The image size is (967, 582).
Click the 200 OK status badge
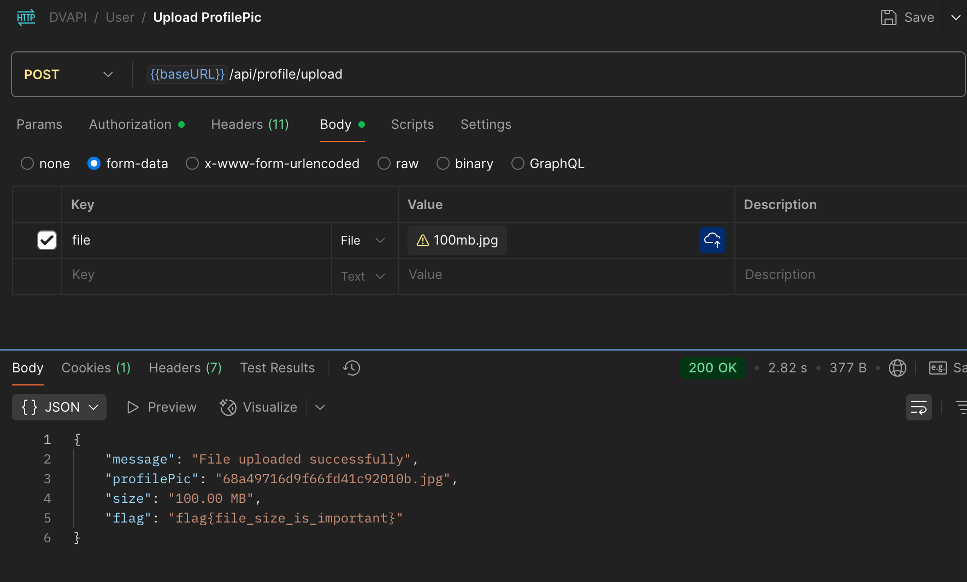(x=712, y=368)
